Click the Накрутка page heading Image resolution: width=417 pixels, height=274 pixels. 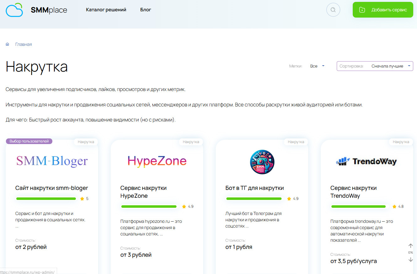point(37,67)
